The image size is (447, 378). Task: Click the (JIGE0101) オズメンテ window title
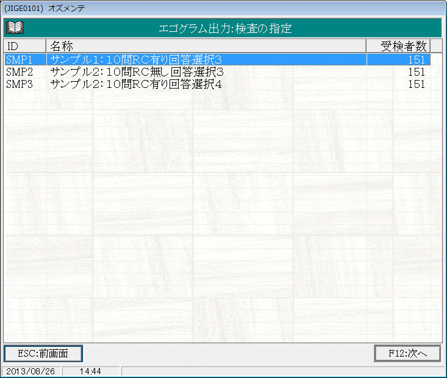[x=45, y=9]
